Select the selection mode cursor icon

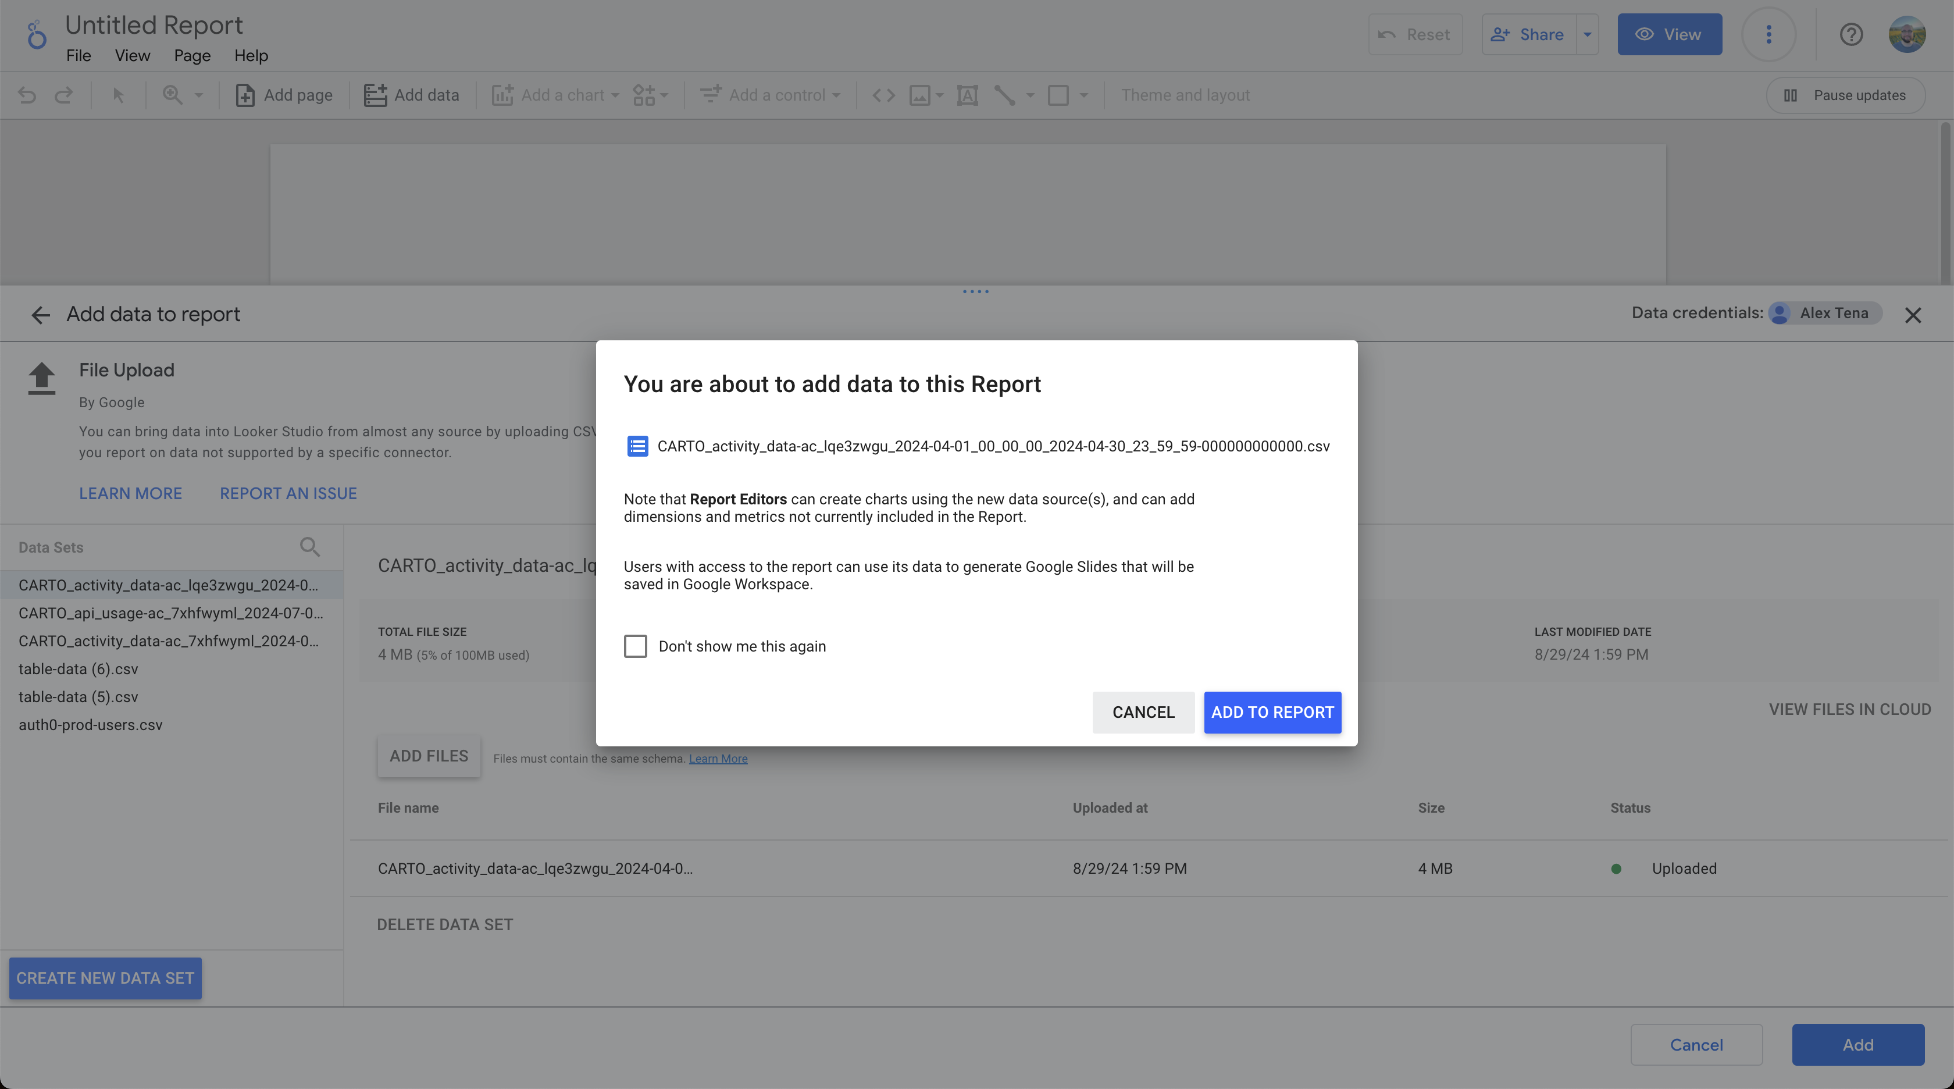[118, 95]
